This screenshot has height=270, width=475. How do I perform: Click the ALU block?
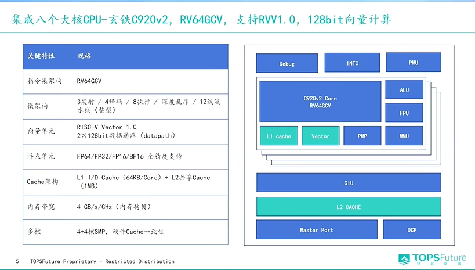[404, 89]
